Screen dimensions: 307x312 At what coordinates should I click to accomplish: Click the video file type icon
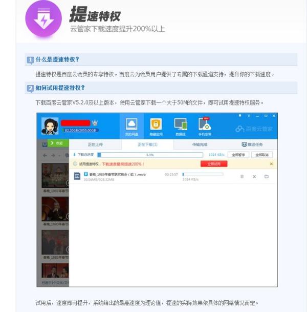[77, 176]
